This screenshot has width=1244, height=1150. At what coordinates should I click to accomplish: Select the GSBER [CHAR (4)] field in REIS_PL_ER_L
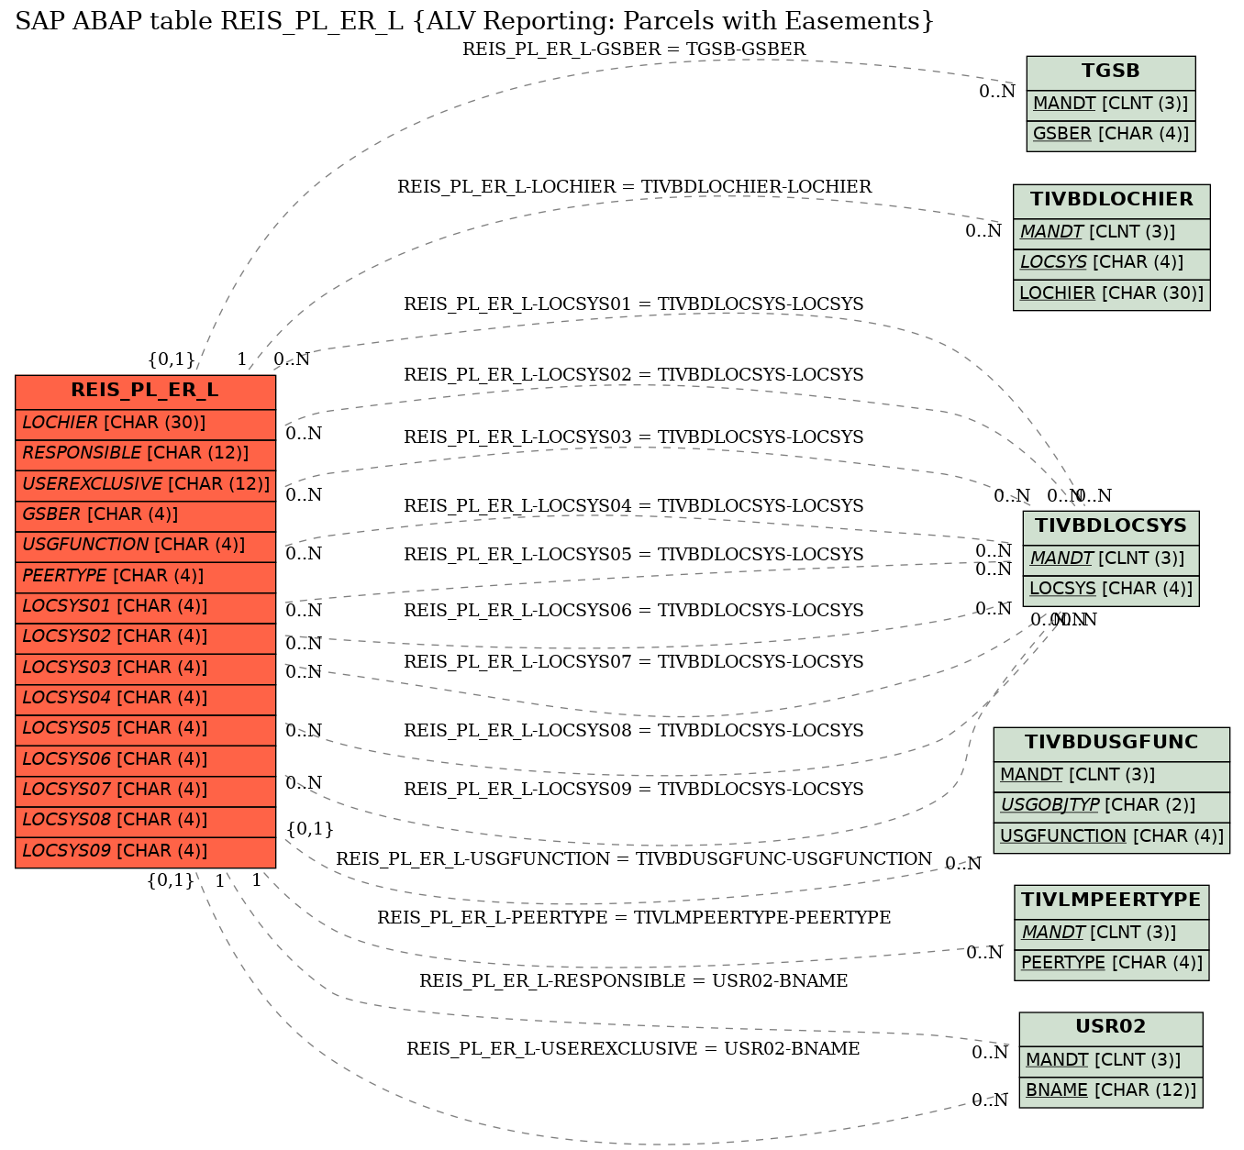[145, 515]
